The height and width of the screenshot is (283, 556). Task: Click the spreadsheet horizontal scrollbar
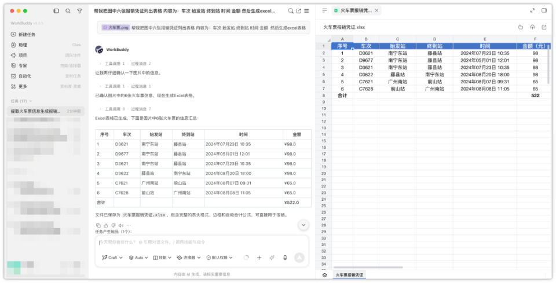pos(368,267)
